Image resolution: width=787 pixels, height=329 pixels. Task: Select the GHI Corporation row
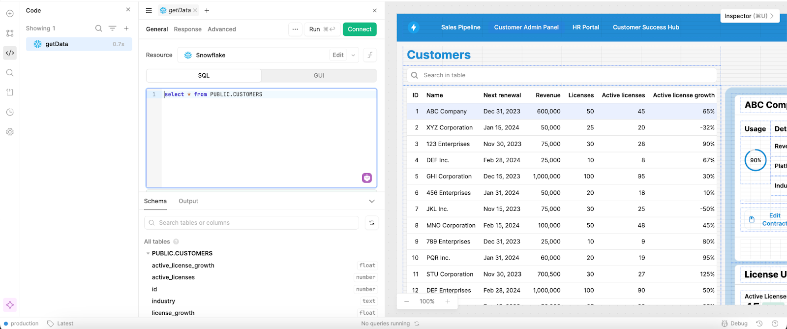pos(561,176)
